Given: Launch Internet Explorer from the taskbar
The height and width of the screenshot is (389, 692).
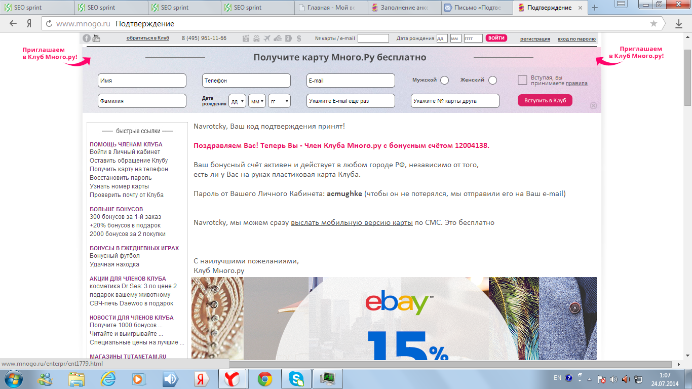Looking at the screenshot, I should 108,378.
